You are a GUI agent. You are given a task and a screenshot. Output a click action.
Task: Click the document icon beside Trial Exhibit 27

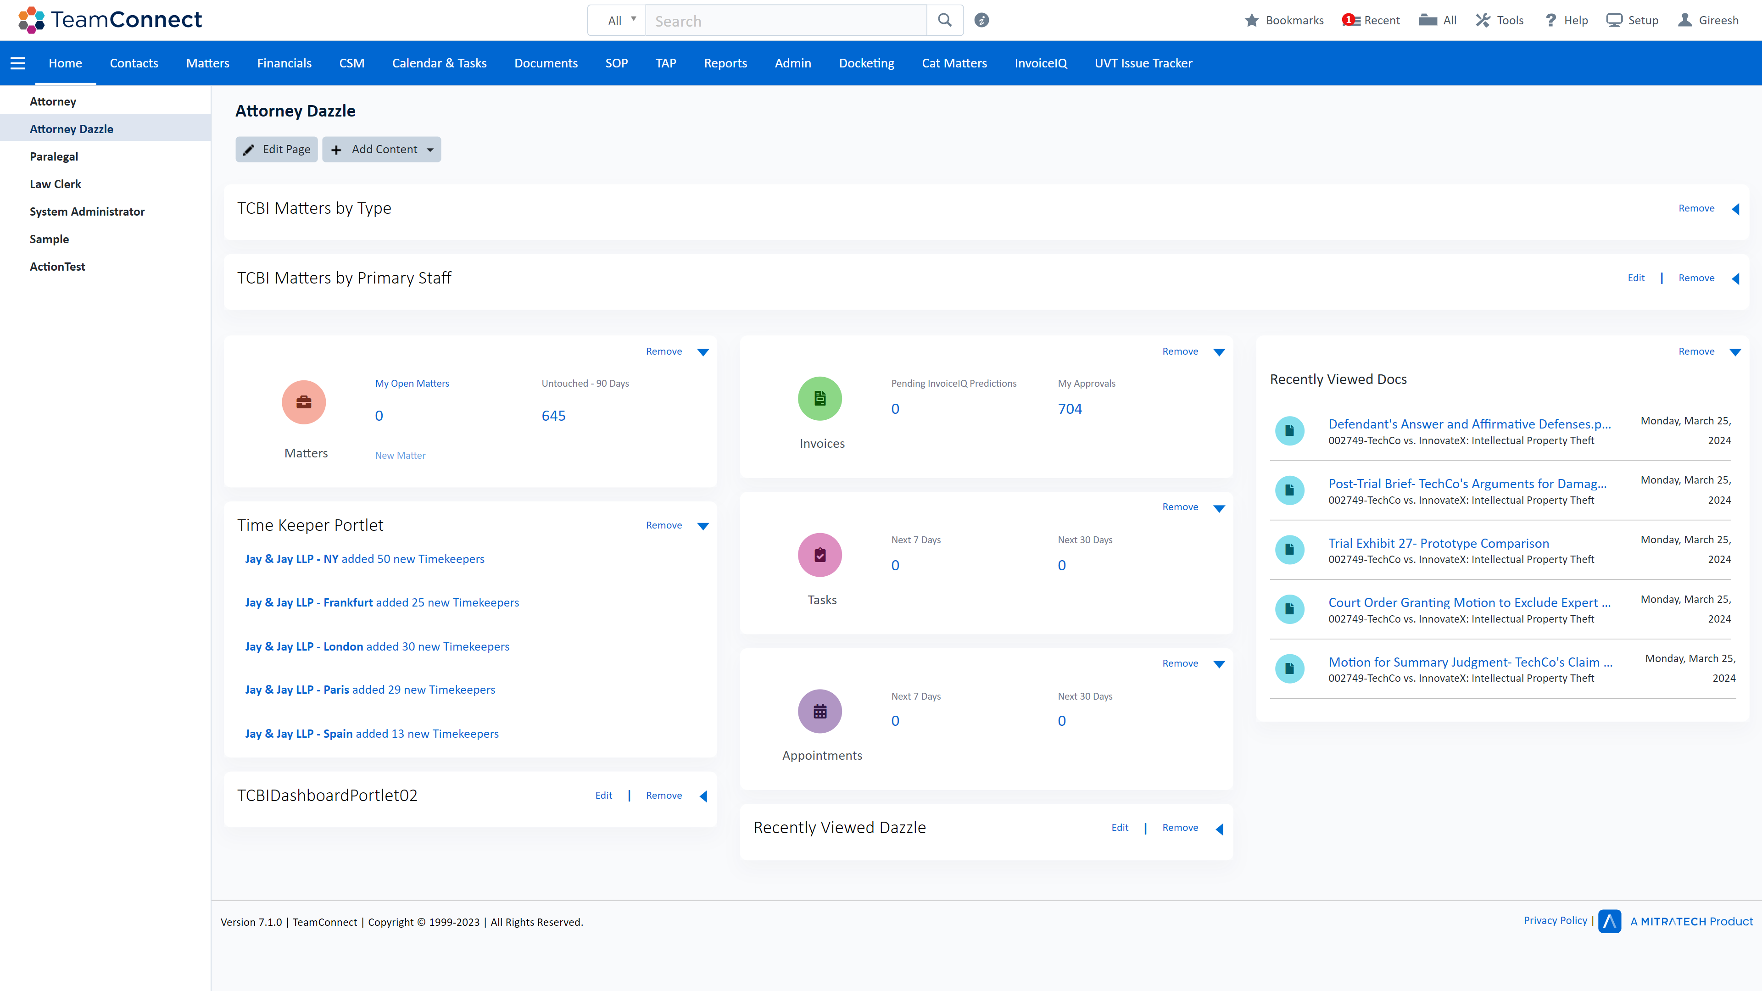[x=1289, y=549]
